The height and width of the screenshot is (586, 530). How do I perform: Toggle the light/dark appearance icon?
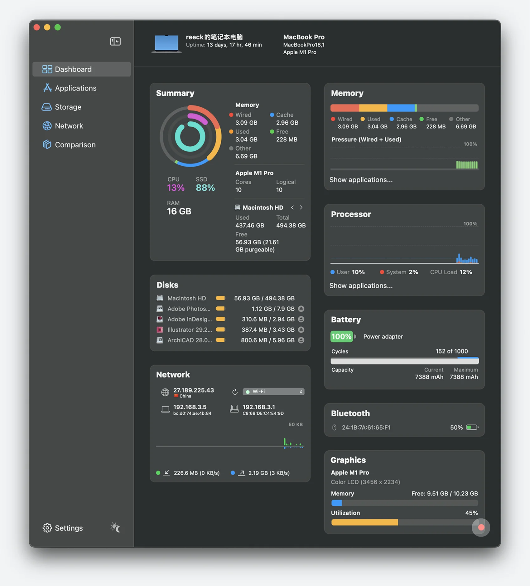[115, 527]
